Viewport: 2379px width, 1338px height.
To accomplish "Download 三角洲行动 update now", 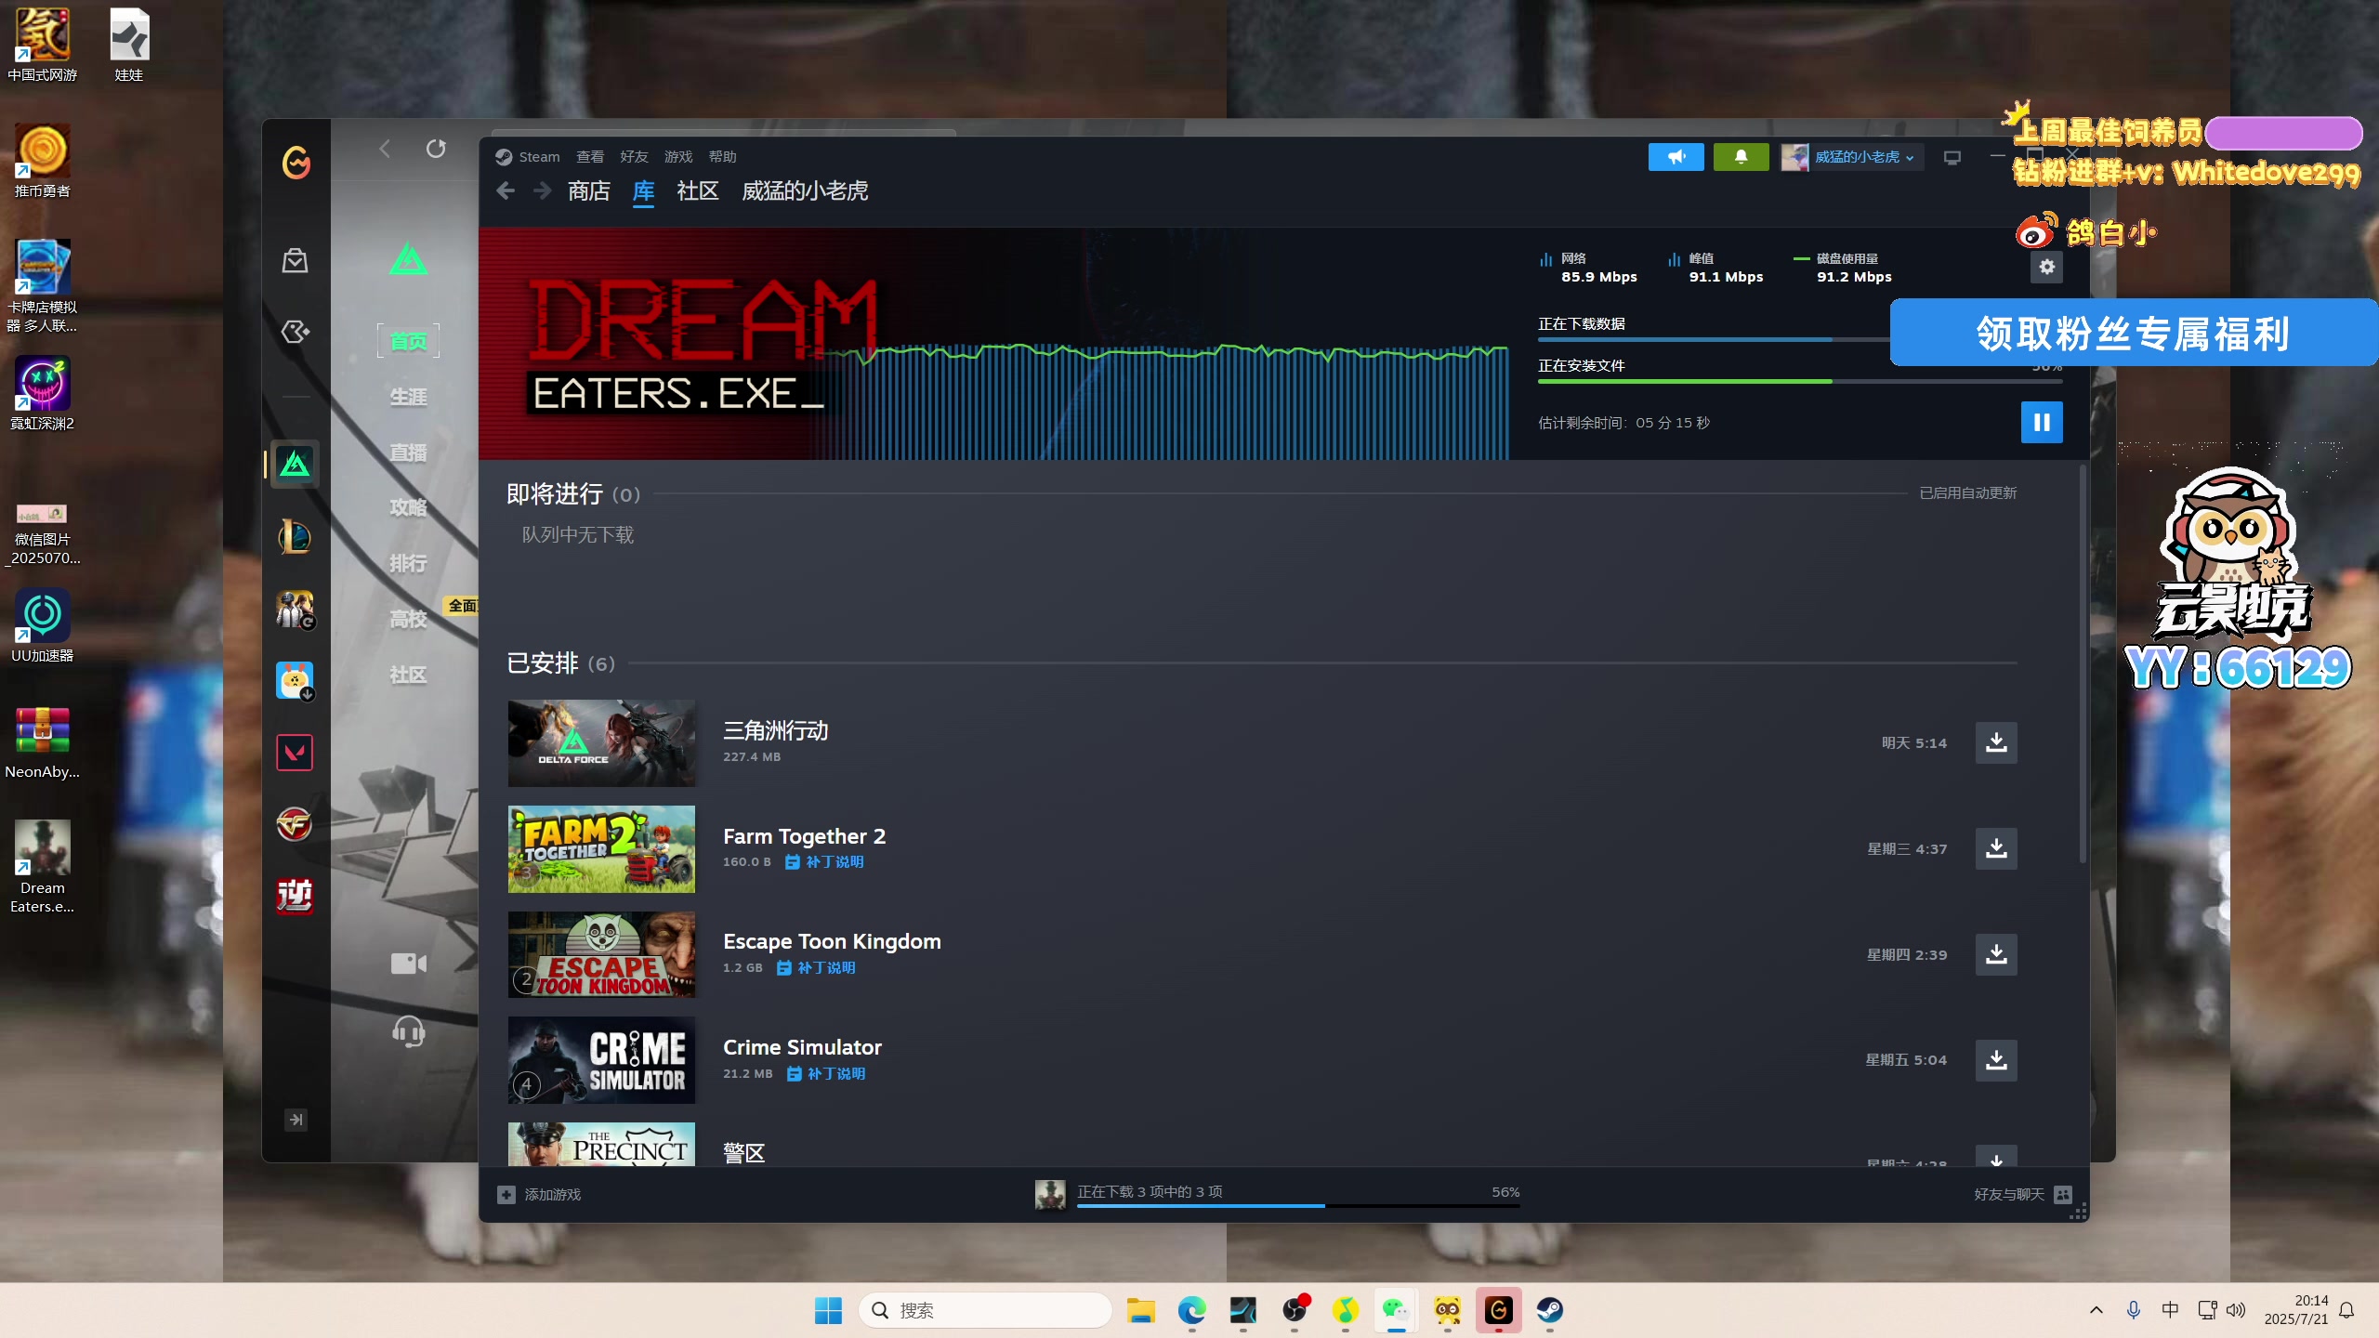I will click(1996, 742).
